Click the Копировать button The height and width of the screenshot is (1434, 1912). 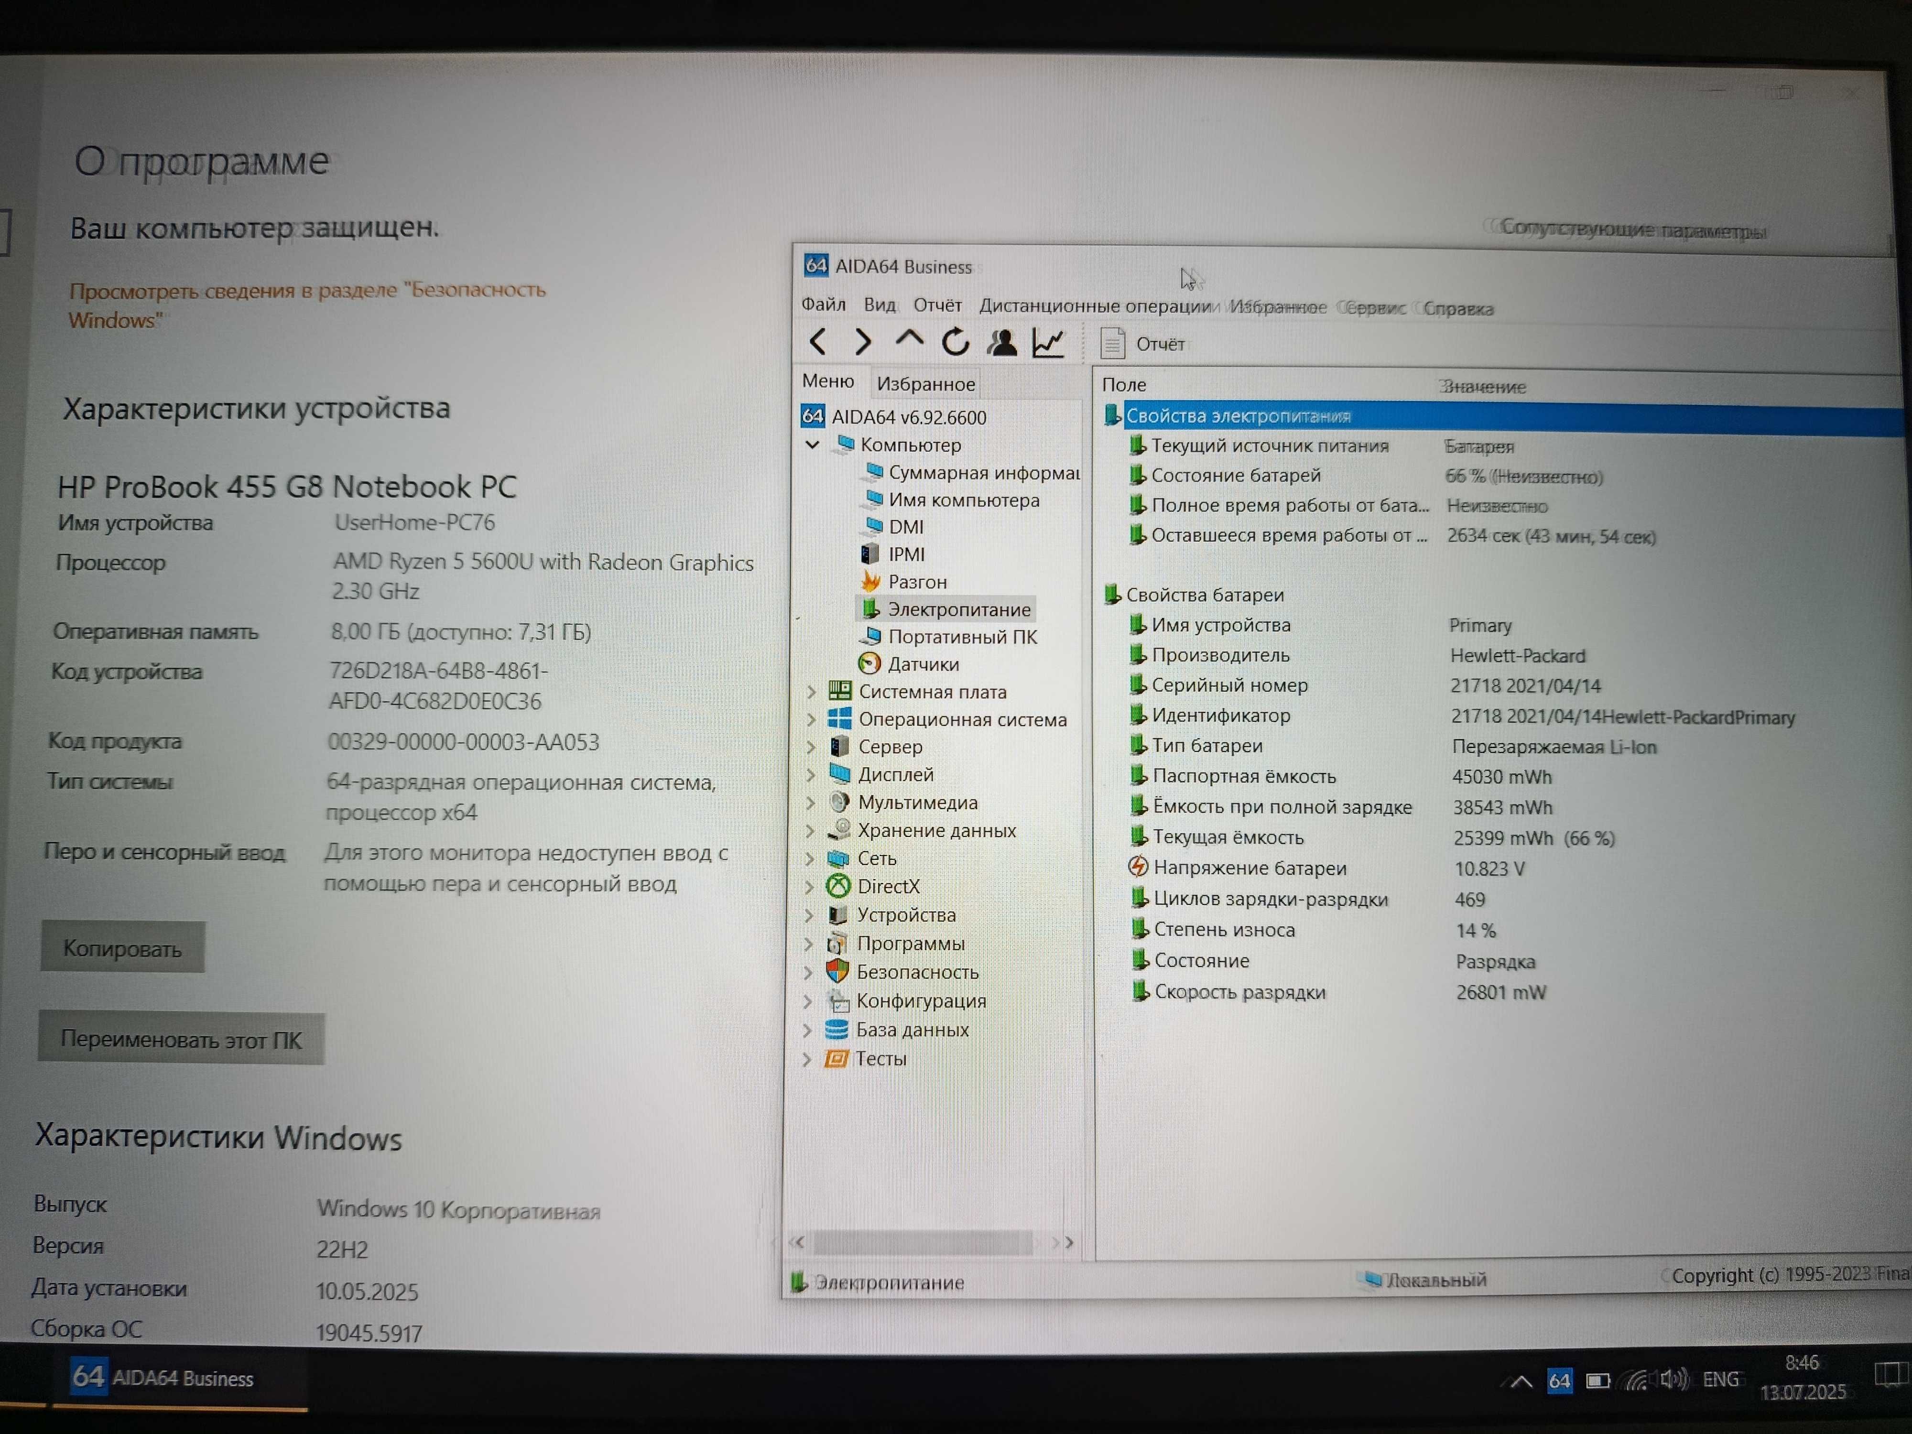pos(122,948)
